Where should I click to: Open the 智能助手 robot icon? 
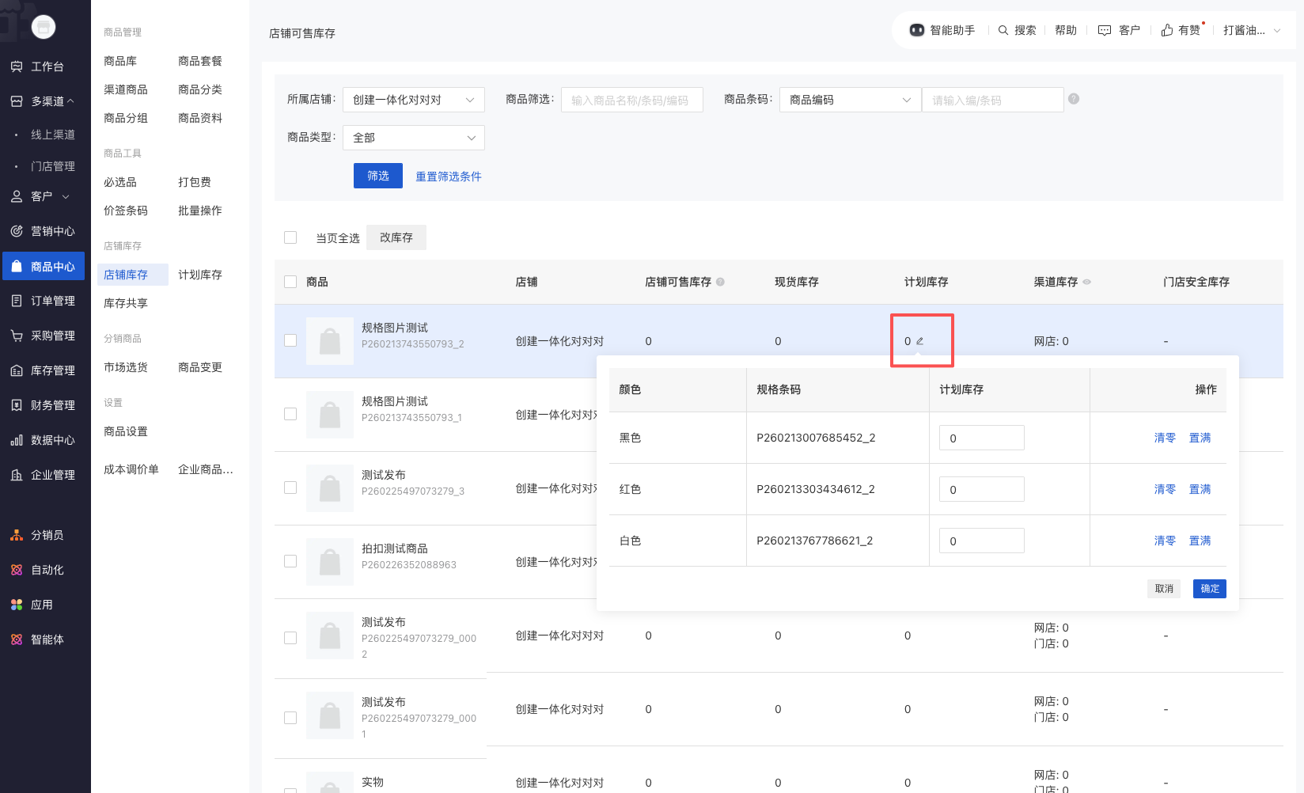916,30
